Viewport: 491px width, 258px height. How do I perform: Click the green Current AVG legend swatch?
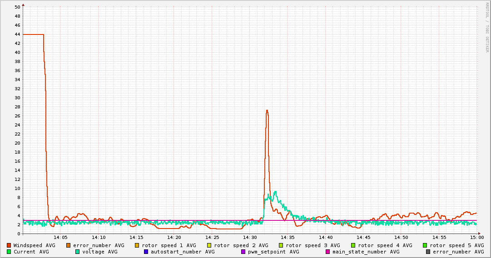pyautogui.click(x=9, y=252)
